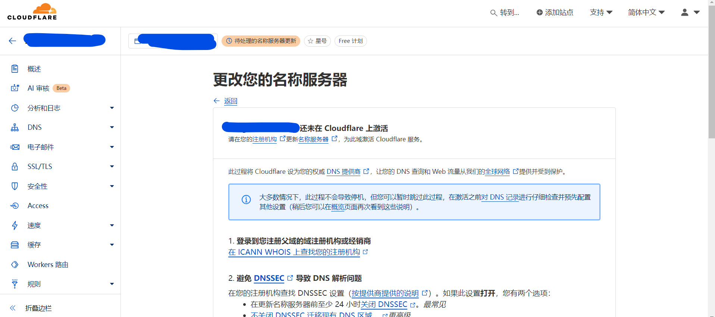Screen dimensions: 715x317
Task: Click the 缓存 storage icon
Action: pos(15,245)
